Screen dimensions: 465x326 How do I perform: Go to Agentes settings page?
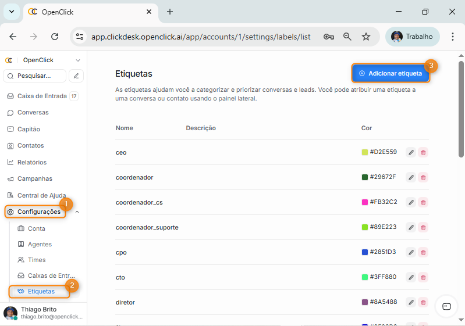tap(40, 244)
